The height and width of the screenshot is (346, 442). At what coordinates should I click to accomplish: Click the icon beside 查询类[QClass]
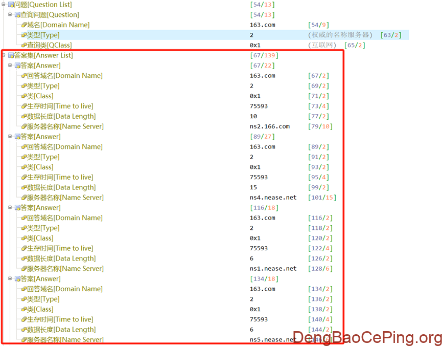(24, 46)
